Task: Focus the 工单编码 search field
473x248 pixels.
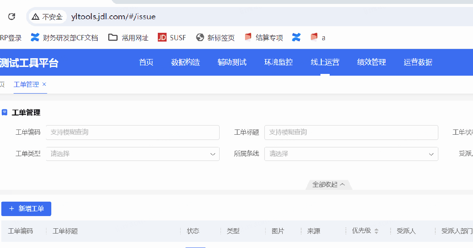Action: pos(133,133)
